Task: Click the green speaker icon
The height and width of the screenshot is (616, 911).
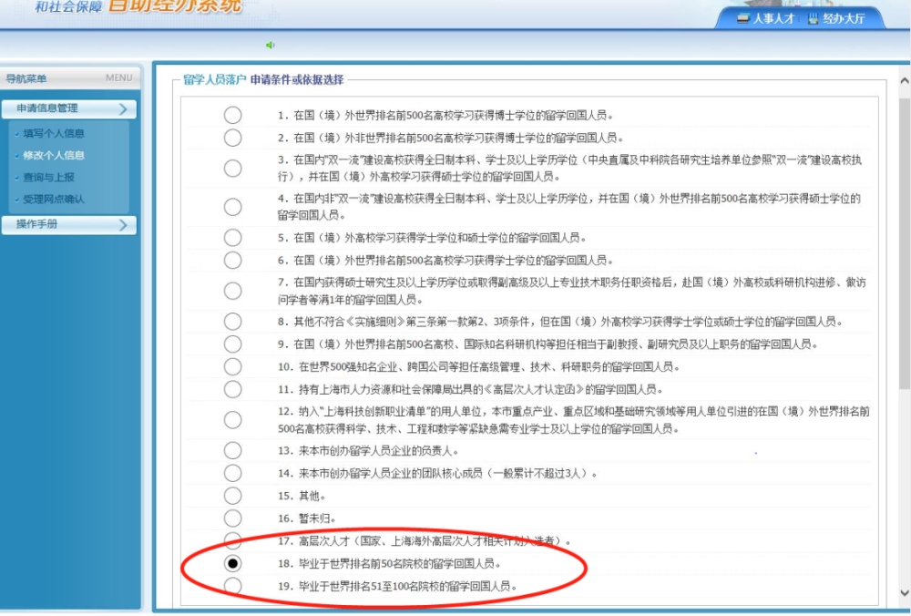Action: pyautogui.click(x=271, y=45)
